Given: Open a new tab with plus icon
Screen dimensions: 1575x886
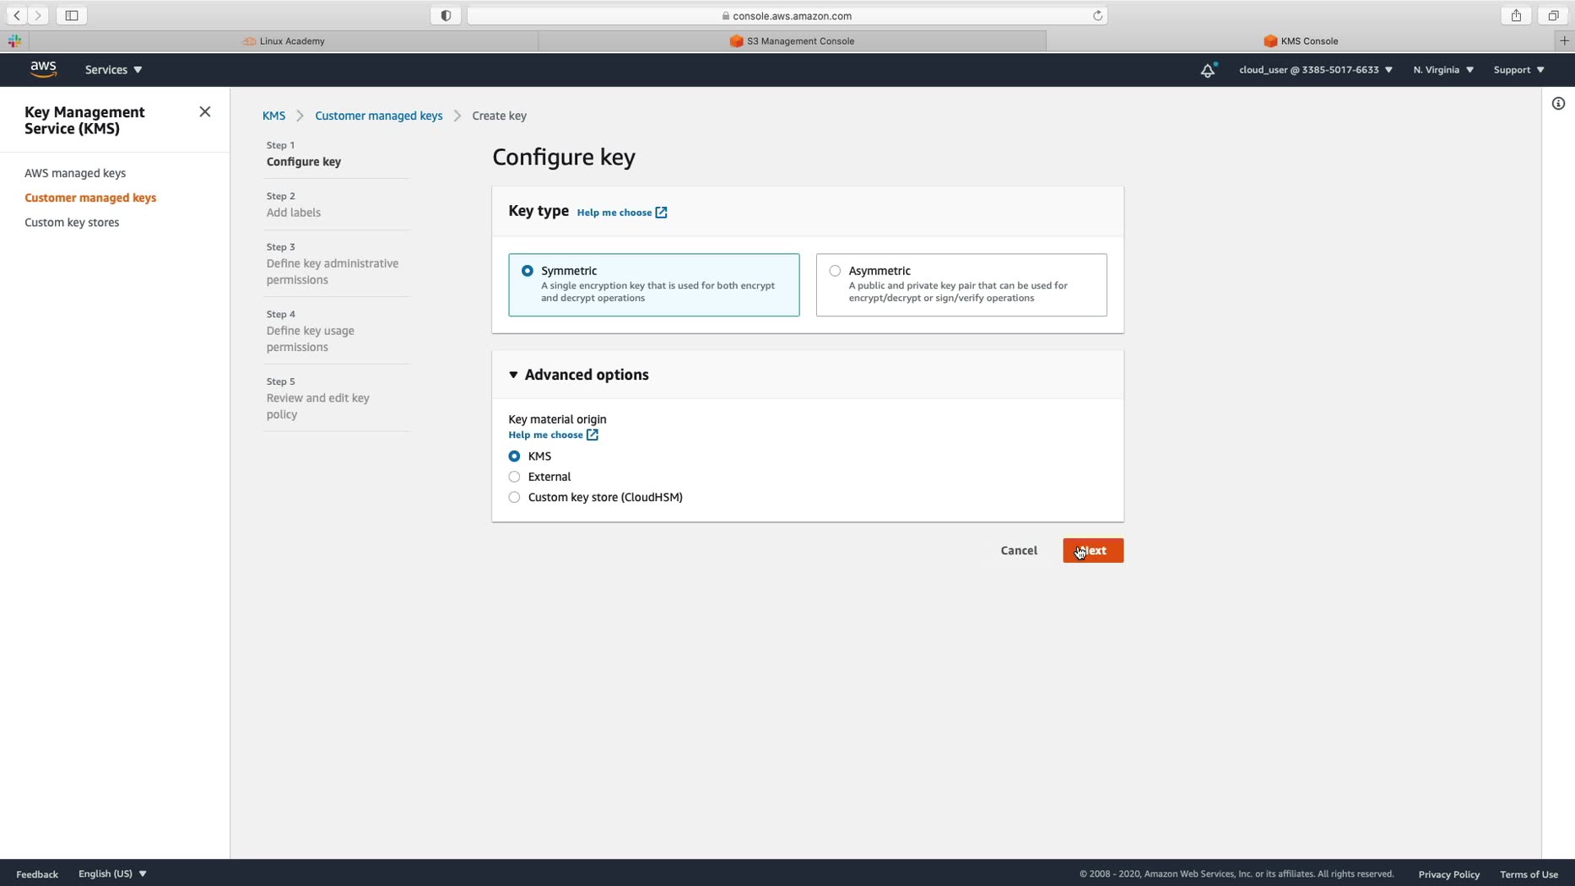Looking at the screenshot, I should click(1564, 41).
